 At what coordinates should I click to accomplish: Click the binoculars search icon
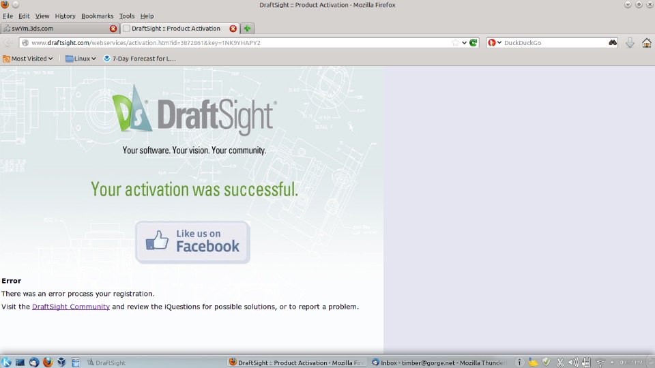click(613, 42)
